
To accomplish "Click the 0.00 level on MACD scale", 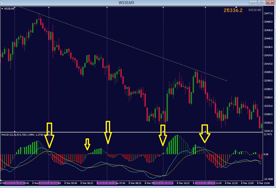I will 266,154.
